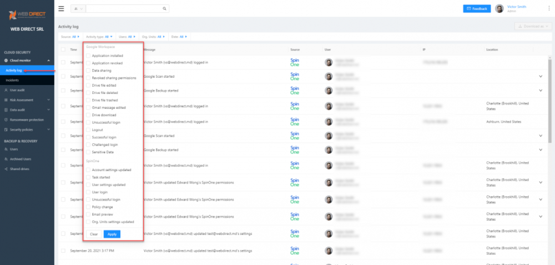
Task: Check the Sensitive Data filter
Action: 88,152
